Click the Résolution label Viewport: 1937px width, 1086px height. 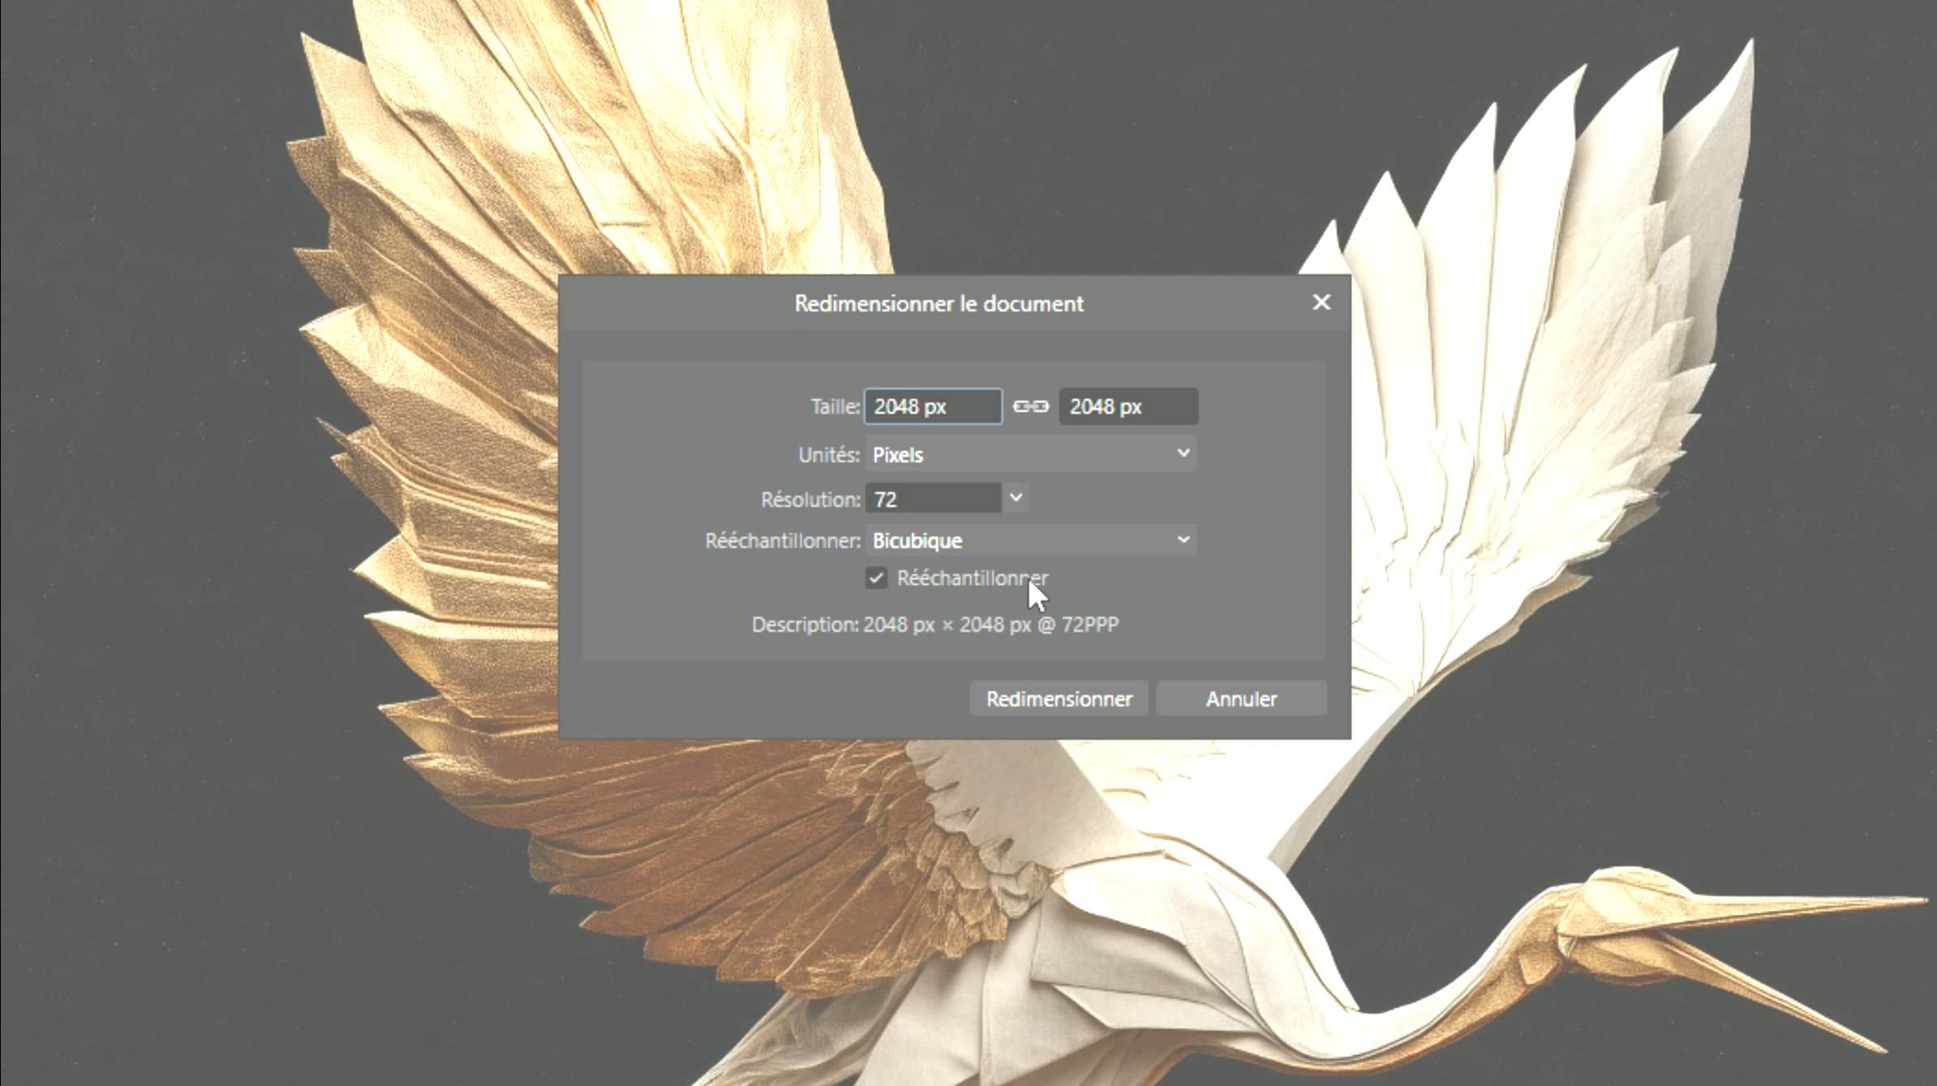pyautogui.click(x=810, y=500)
